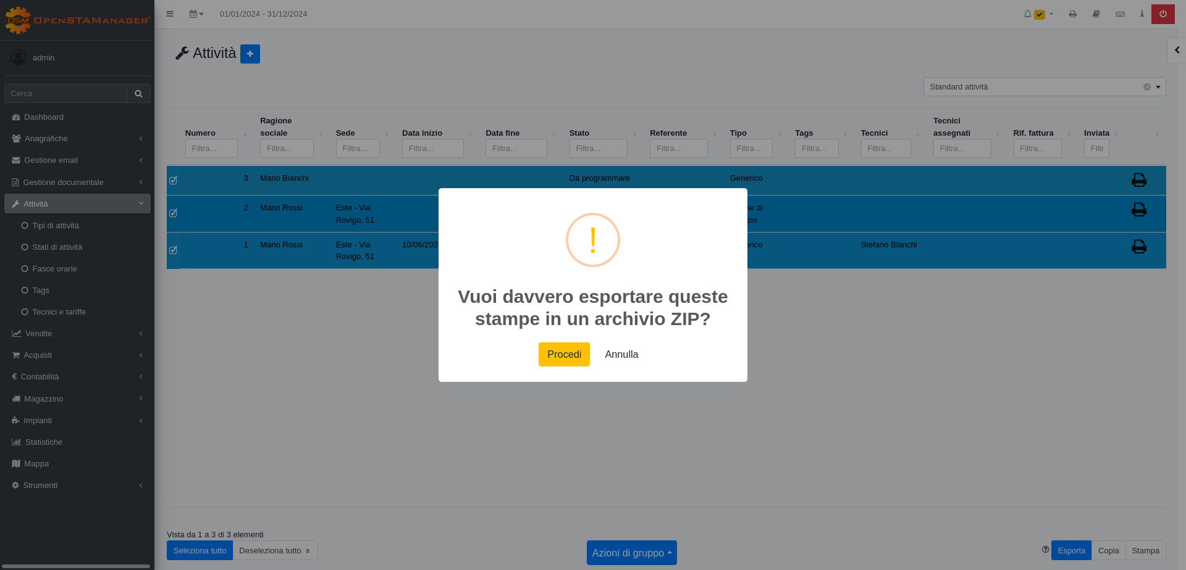
Task: Toggle checkbox on activity number 2 row
Action: click(x=174, y=213)
